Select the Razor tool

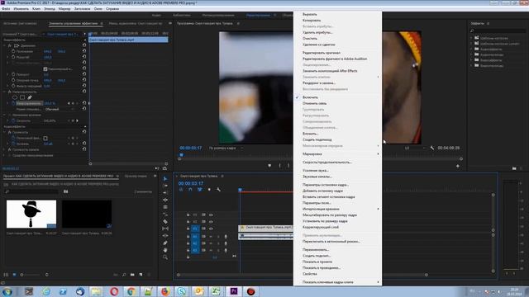click(x=165, y=221)
